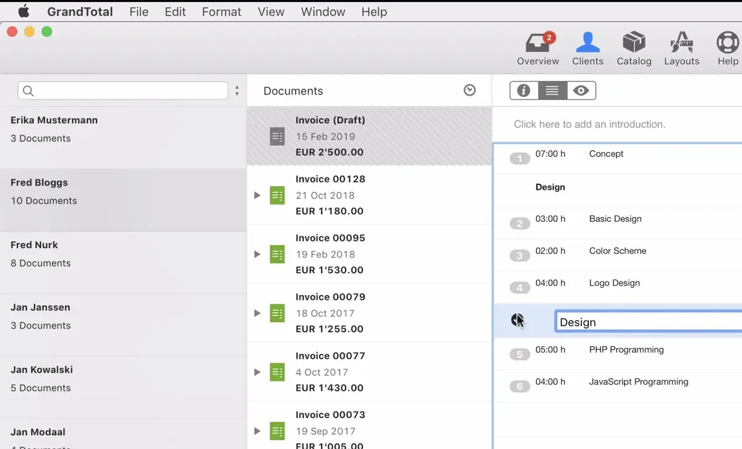Viewport: 742px width, 449px height.
Task: Select client Jan Modaal
Action: 123,434
